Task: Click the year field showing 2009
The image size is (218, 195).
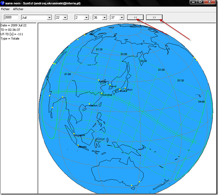Action: [x=11, y=17]
